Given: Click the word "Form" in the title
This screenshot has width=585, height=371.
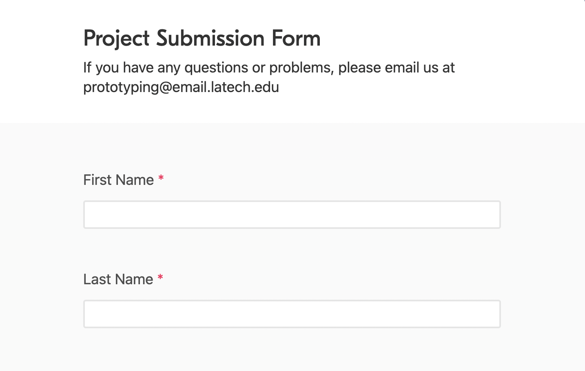Looking at the screenshot, I should [296, 39].
